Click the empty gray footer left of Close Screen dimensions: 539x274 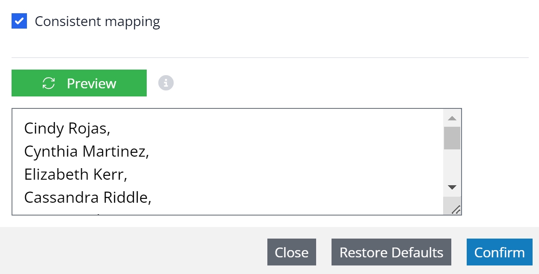pyautogui.click(x=128, y=252)
